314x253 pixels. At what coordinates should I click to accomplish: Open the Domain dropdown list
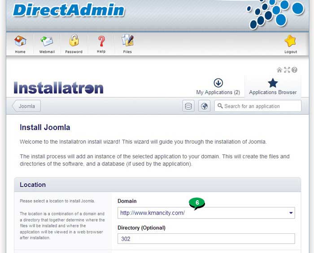[206, 213]
